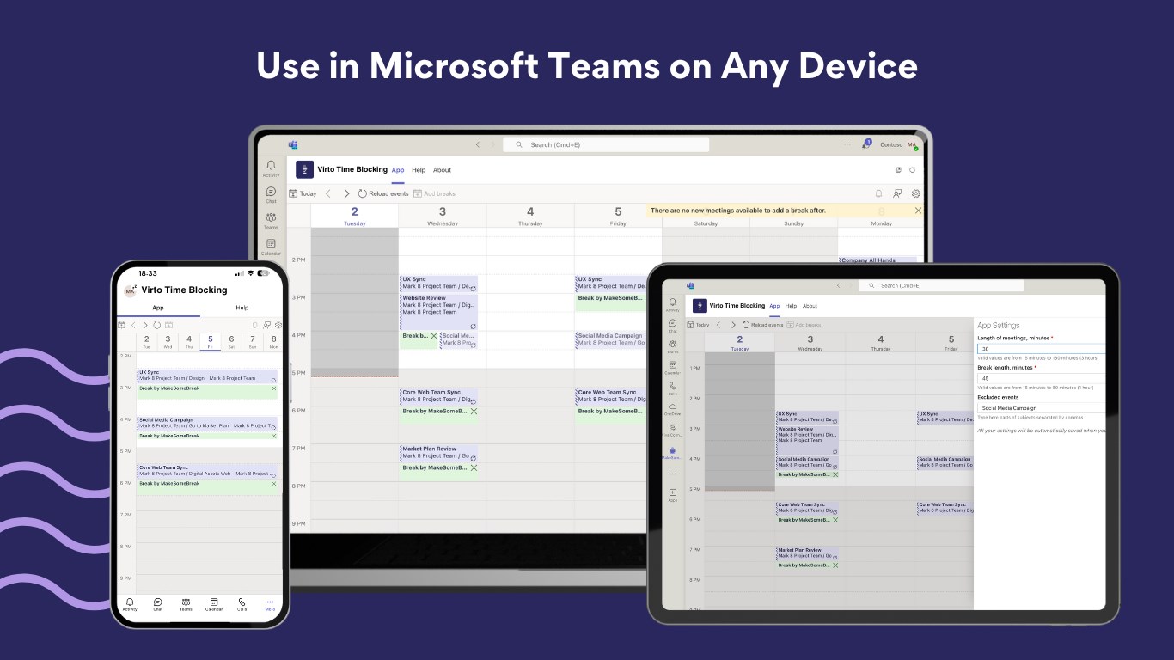Click Today on tablet toolbar
This screenshot has height=660, width=1174.
pos(698,325)
